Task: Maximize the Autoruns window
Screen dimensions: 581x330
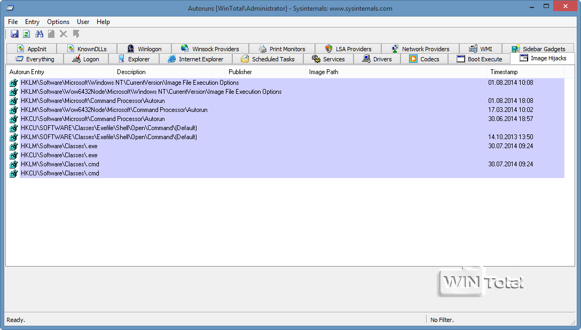Action: (546, 6)
